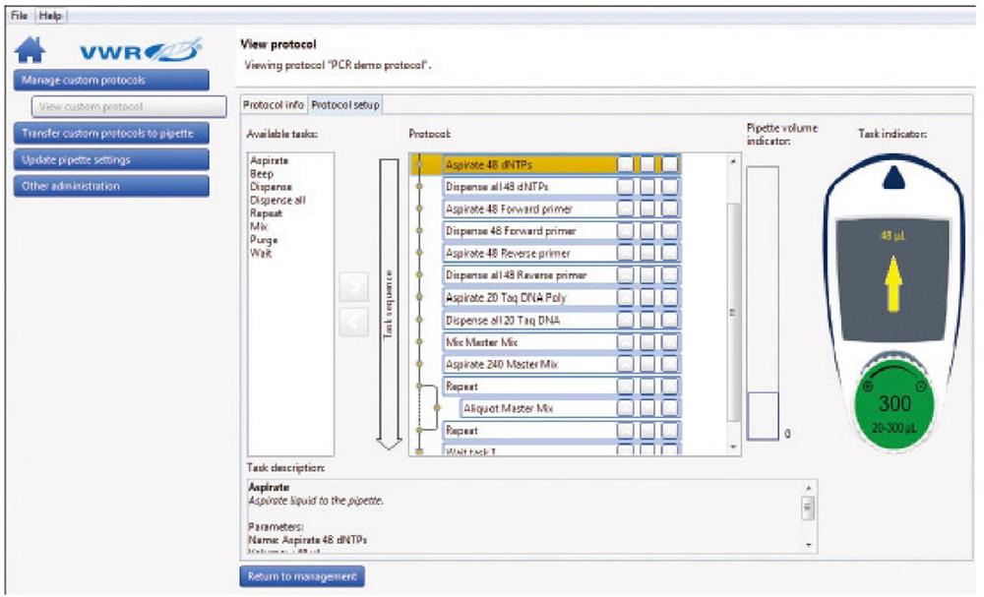Switch to the Protocol info tab
984x597 pixels.
tap(275, 104)
